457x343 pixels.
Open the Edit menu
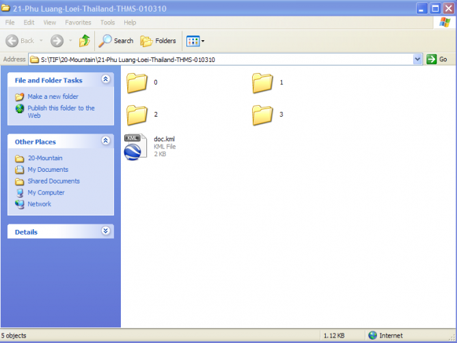pos(29,23)
